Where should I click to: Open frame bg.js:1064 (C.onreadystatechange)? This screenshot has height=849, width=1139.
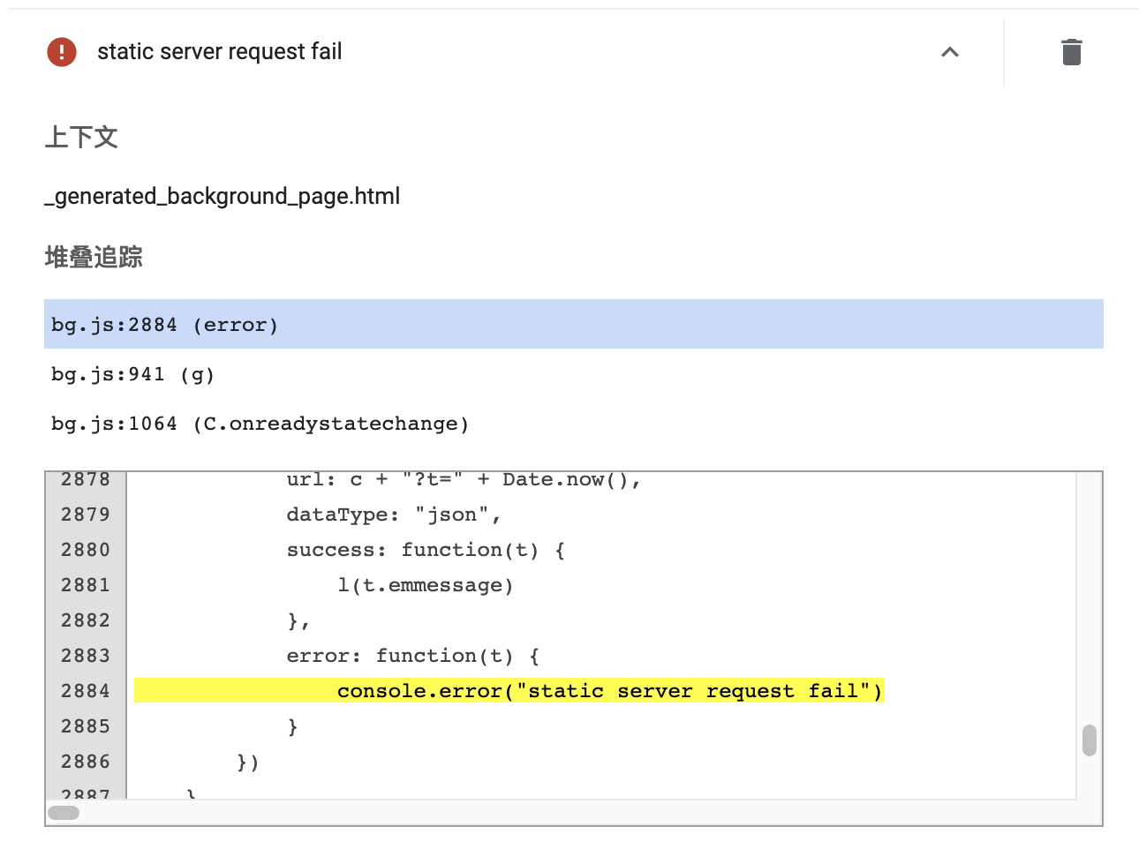259,424
